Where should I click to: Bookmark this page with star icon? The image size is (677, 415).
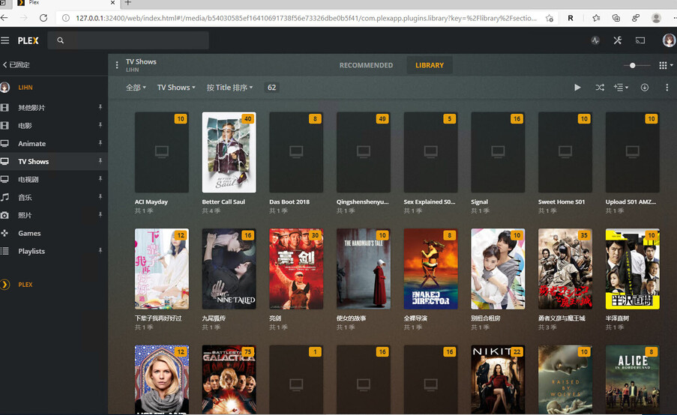pyautogui.click(x=550, y=18)
